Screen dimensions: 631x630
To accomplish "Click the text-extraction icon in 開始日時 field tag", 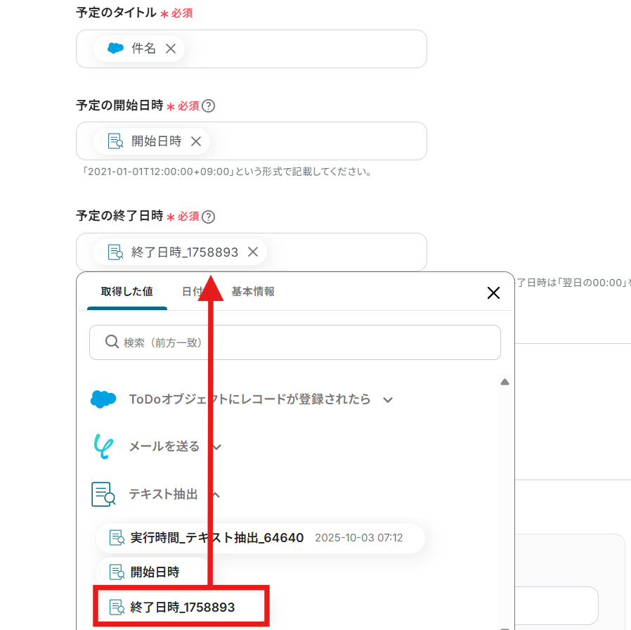I will click(x=115, y=141).
